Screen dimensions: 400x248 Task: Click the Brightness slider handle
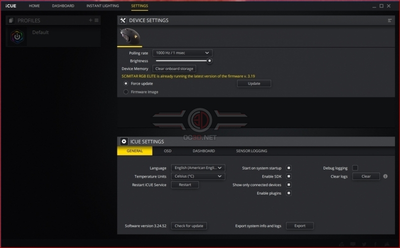click(209, 60)
